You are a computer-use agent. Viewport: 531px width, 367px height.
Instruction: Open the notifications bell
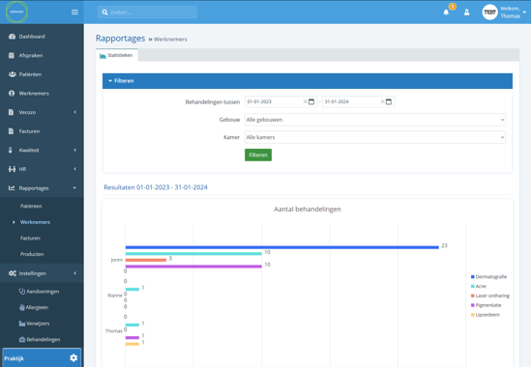click(446, 13)
